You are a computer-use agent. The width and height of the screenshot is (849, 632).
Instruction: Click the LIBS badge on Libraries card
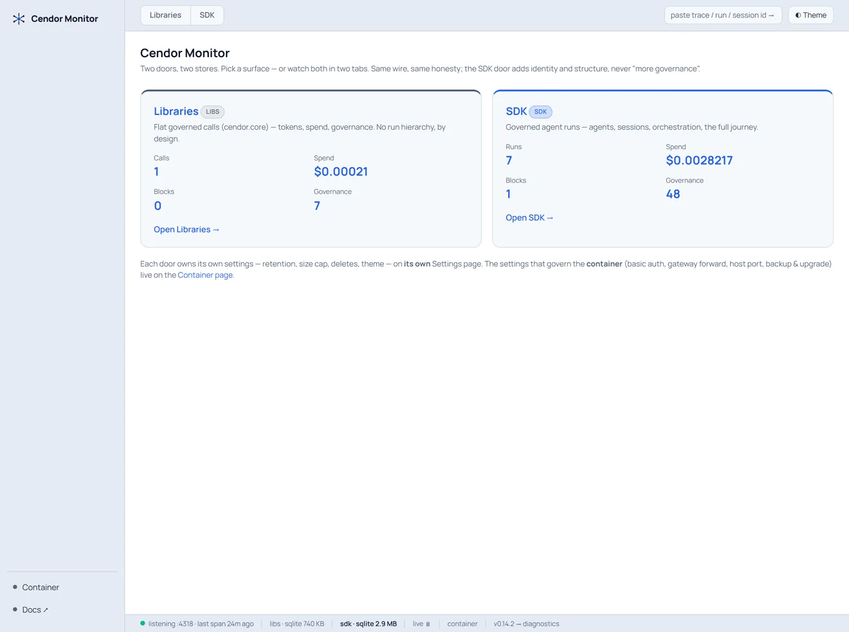click(x=212, y=112)
